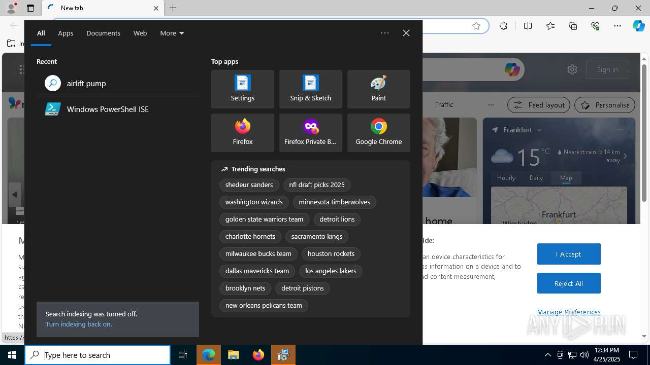Open Manage Preferences link

tap(569, 312)
